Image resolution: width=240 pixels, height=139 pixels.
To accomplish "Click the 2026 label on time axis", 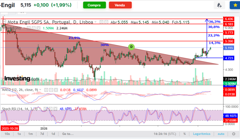I will 44,128.
